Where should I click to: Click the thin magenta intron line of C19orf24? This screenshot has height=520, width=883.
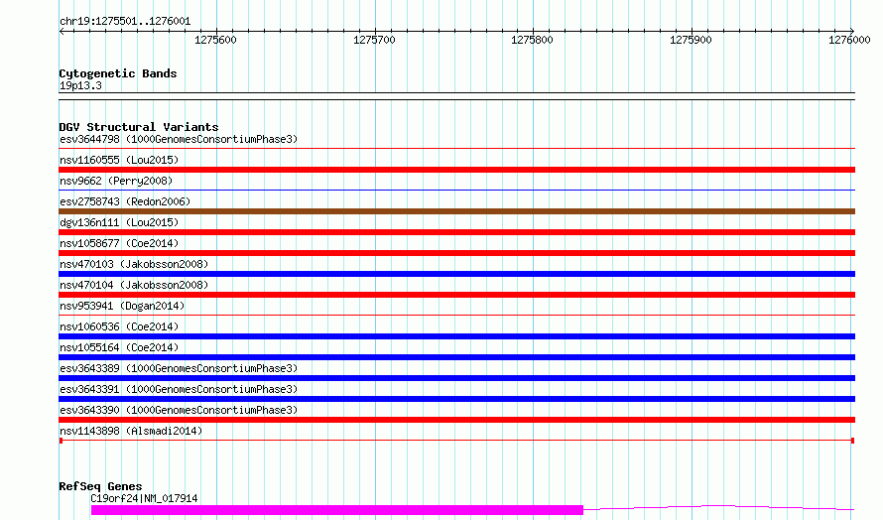click(719, 508)
